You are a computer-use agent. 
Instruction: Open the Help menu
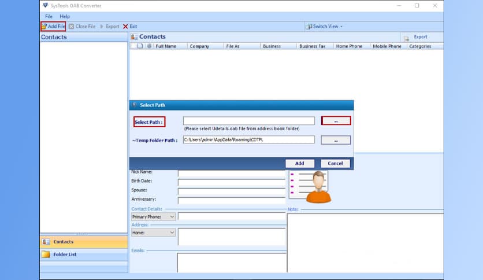pyautogui.click(x=65, y=16)
